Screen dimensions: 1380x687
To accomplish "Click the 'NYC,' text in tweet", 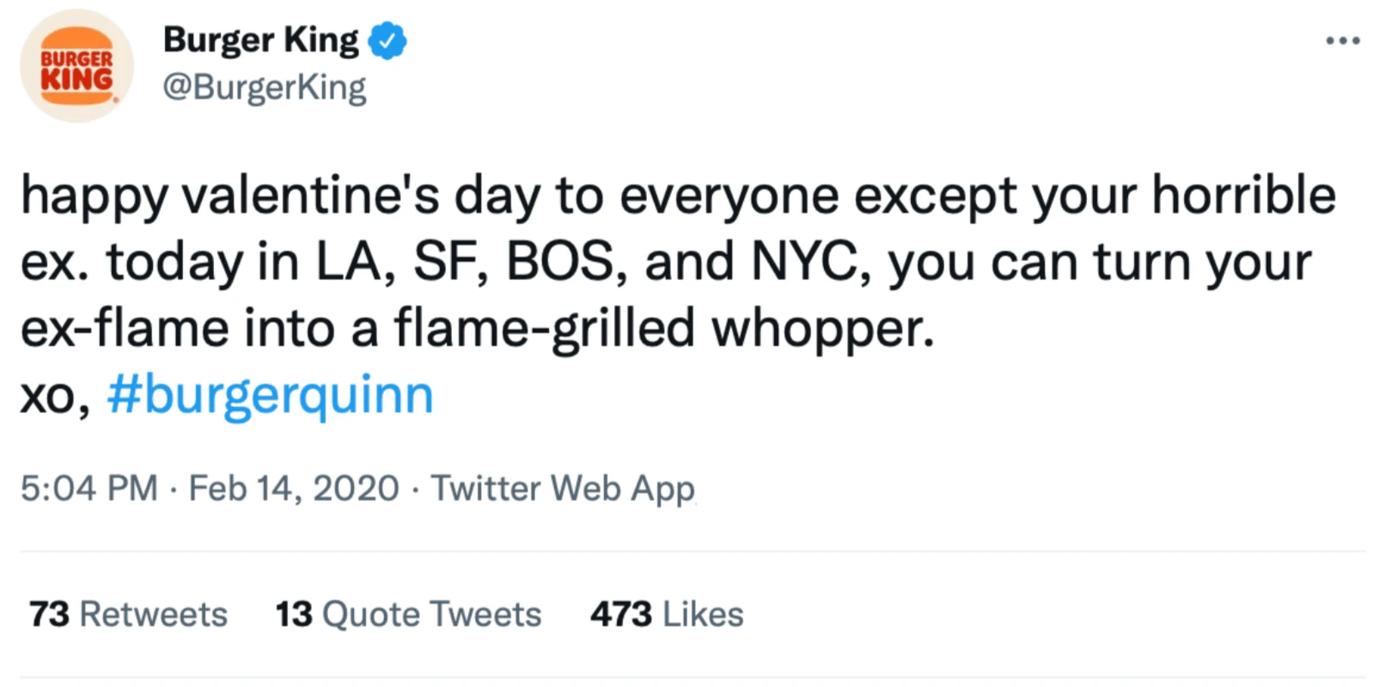I will [811, 262].
